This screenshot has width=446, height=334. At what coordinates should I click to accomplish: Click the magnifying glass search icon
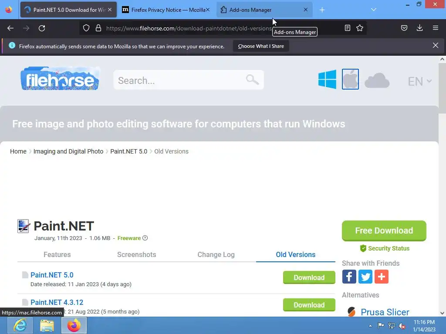click(252, 80)
